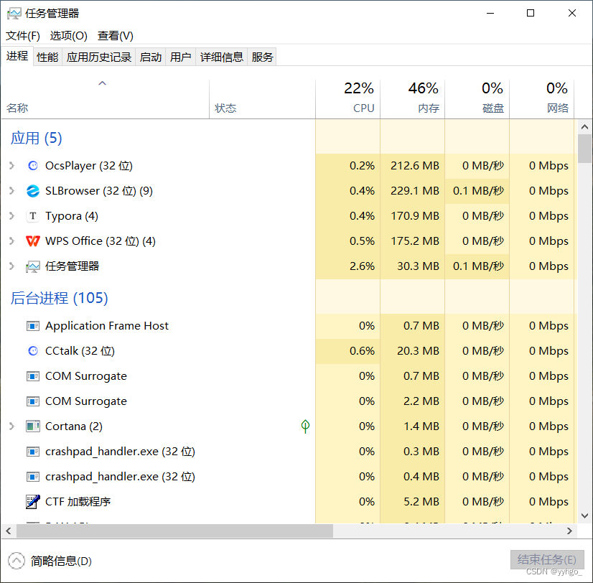
Task: Sort by the 名称 column header
Action: click(x=105, y=99)
